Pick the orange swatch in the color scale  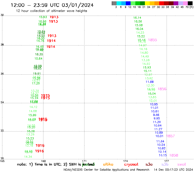click(157, 3)
